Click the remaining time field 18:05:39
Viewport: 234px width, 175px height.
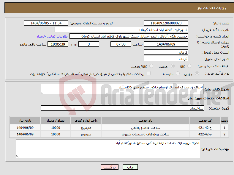[58, 44]
